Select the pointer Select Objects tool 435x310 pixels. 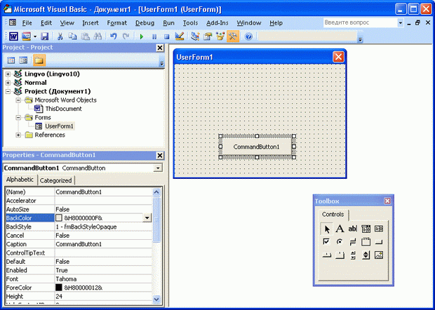click(326, 229)
